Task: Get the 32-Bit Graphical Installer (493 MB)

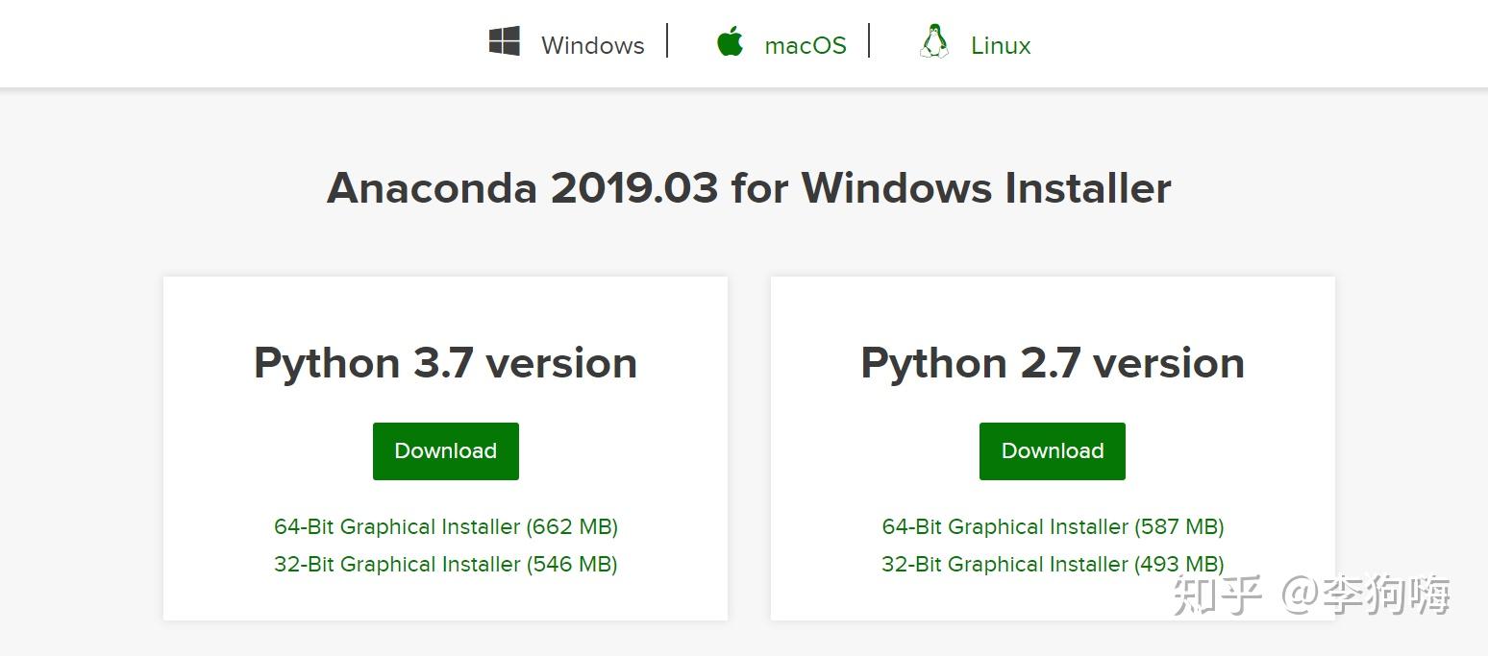Action: point(1053,564)
